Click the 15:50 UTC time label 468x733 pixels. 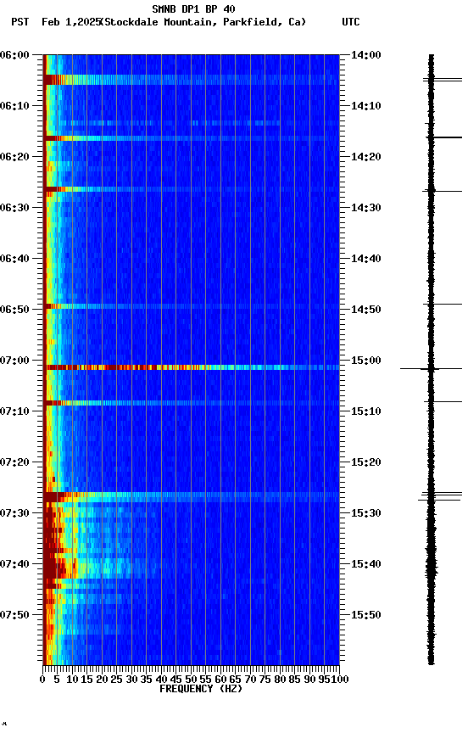[366, 616]
